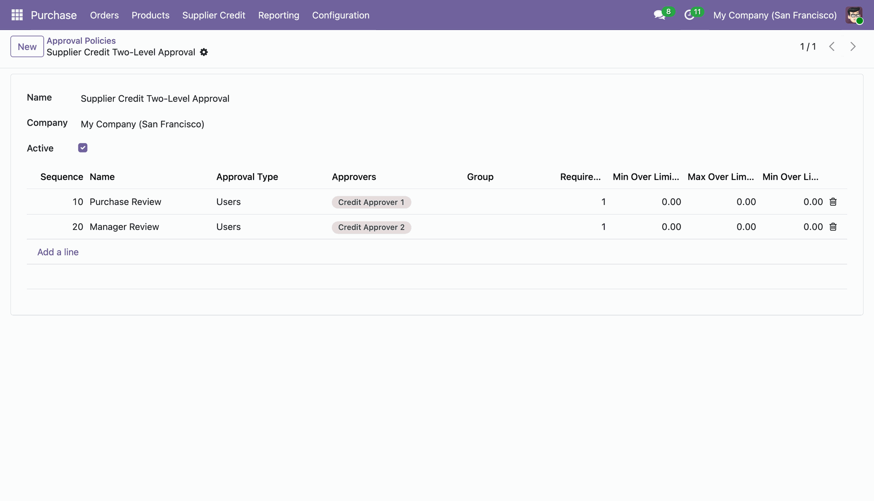
Task: Open the gear actions menu beside title
Action: (204, 52)
